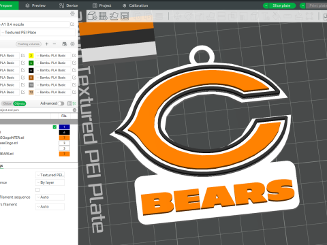Change the blue filament 1 cell in object list
Viewport: 327px width, 245px height.
64,127
